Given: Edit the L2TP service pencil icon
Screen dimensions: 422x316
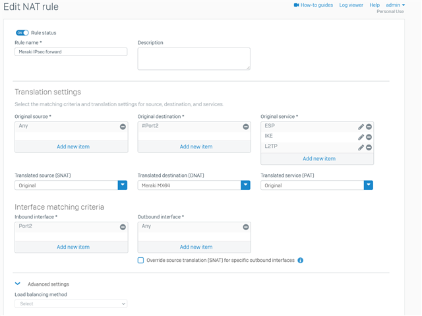Looking at the screenshot, I should 361,148.
